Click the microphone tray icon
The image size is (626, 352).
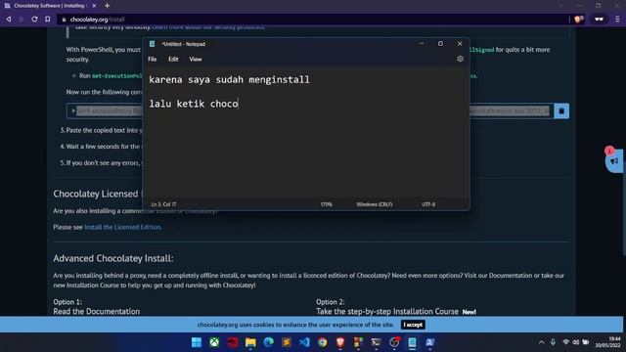pos(553,342)
